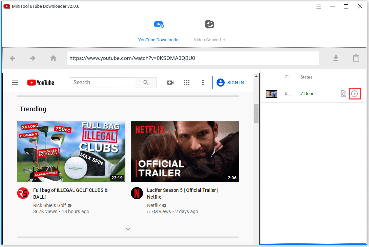The width and height of the screenshot is (369, 247).
Task: Click the page scrollbar up arrow
Action: 256,76
